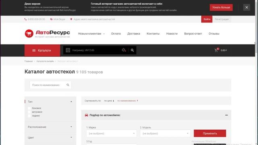Click the part-code search field
This screenshot has width=258, height=145.
(x=96, y=50)
